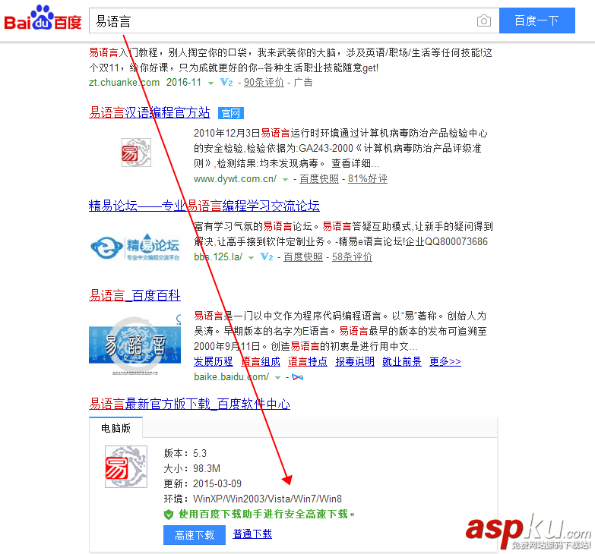Click size text 大小: 98.3M
The image size is (595, 554).
pos(192,468)
